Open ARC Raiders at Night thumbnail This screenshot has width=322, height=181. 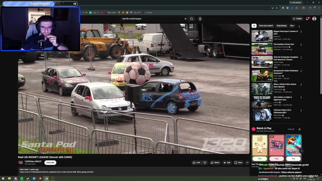pos(262,102)
